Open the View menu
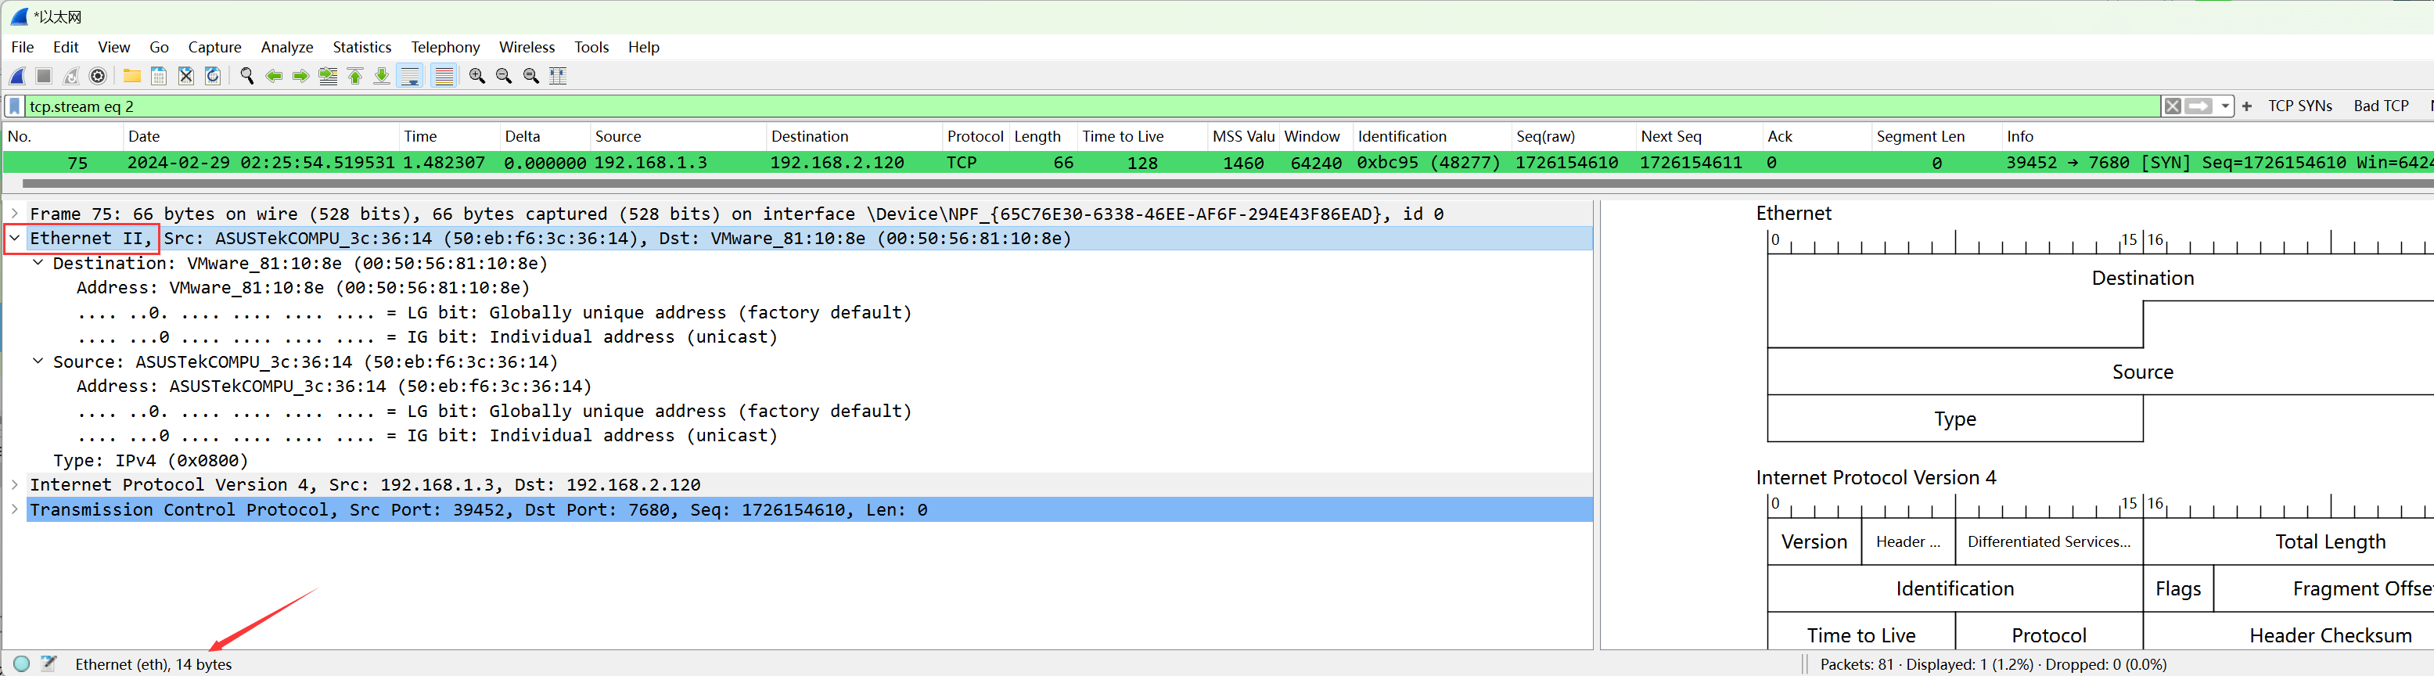Image resolution: width=2434 pixels, height=676 pixels. pyautogui.click(x=113, y=47)
